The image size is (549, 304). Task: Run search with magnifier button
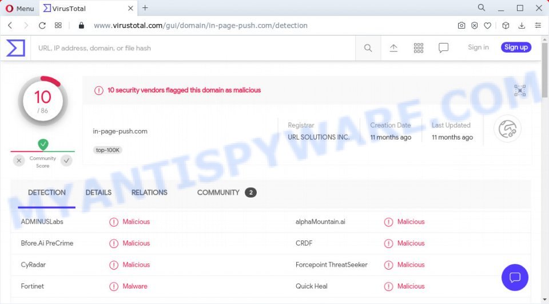tap(368, 48)
